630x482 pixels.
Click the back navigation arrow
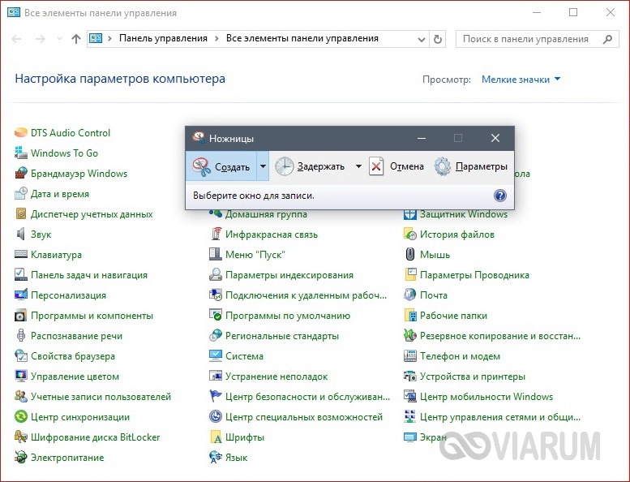point(17,39)
